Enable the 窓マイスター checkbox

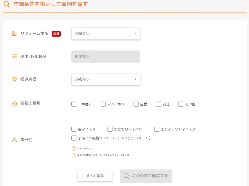(x=74, y=129)
